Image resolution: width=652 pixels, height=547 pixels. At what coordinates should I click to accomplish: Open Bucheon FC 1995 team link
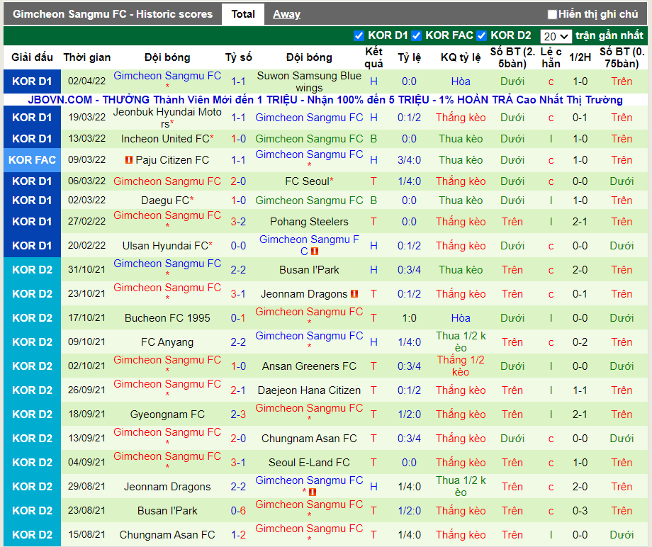[x=167, y=318]
